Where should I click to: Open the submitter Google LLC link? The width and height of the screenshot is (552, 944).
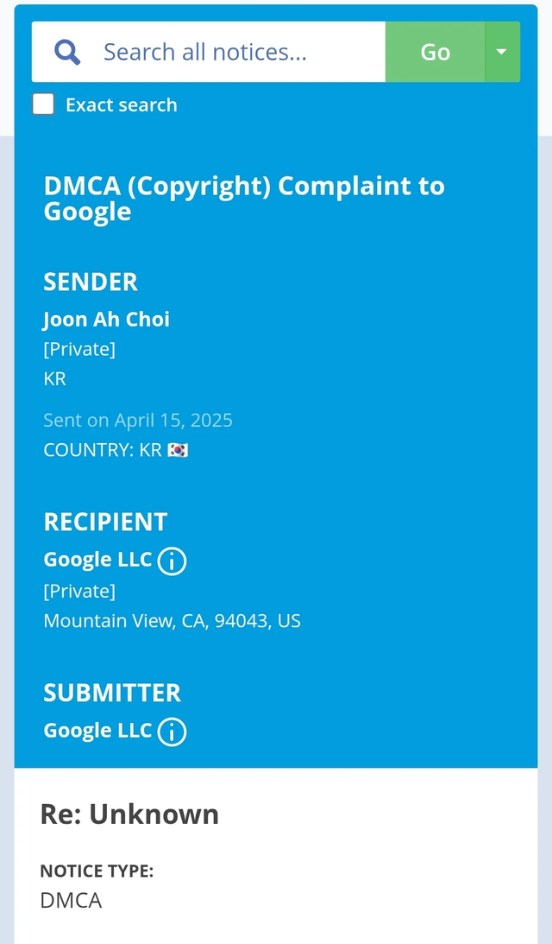97,730
